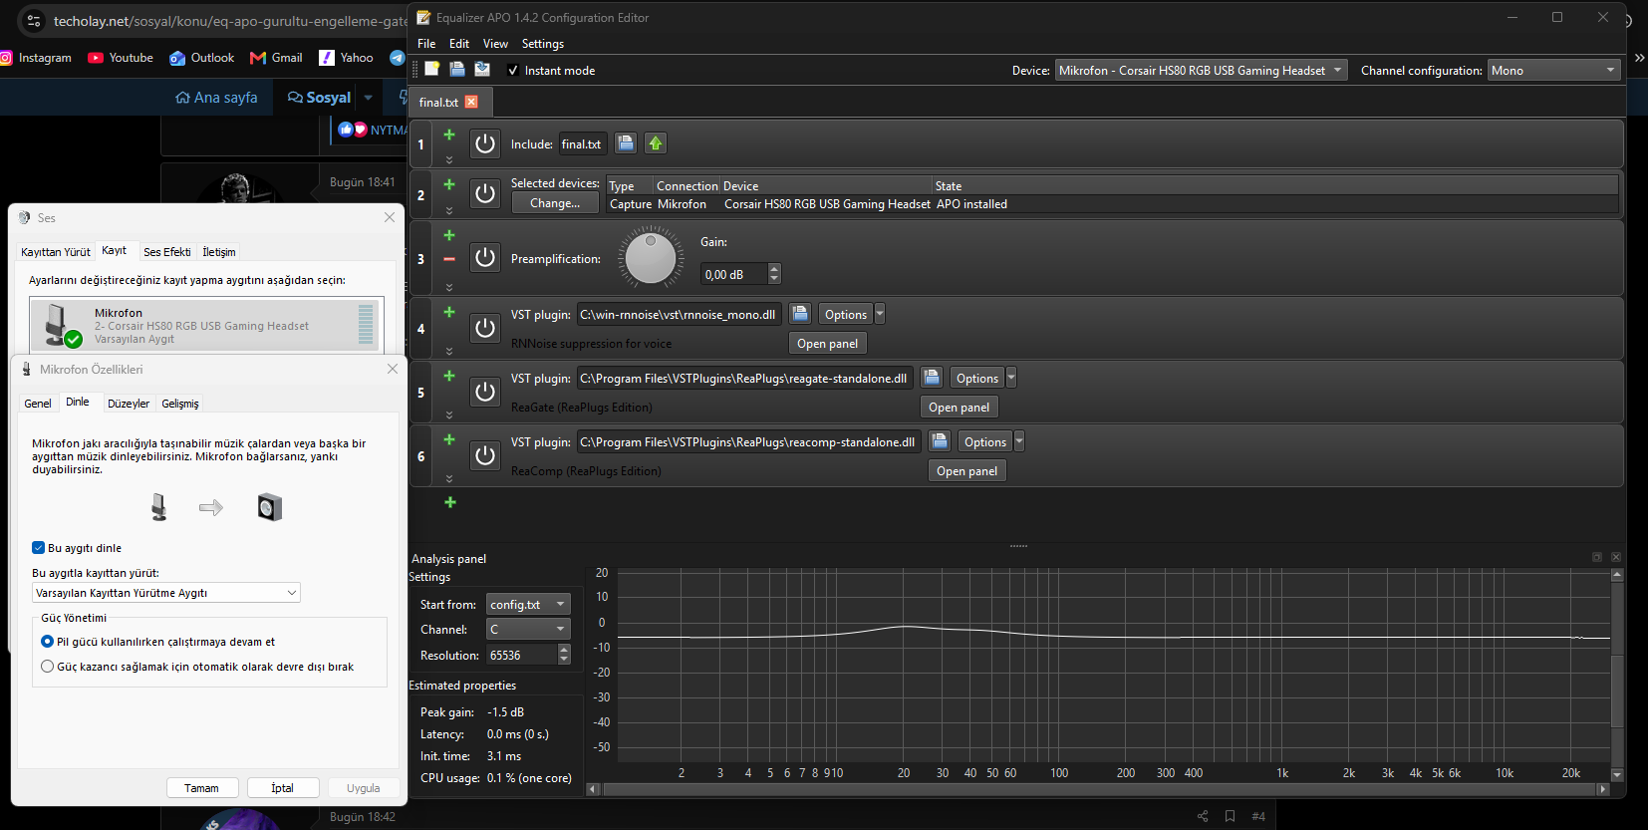The image size is (1648, 830).
Task: Click İptal button in Mikrofon Özellikleri
Action: coord(283,787)
